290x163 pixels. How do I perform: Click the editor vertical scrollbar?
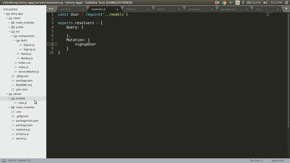(x=288, y=70)
